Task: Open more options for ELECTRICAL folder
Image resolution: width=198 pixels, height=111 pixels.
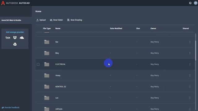Action: [190, 64]
